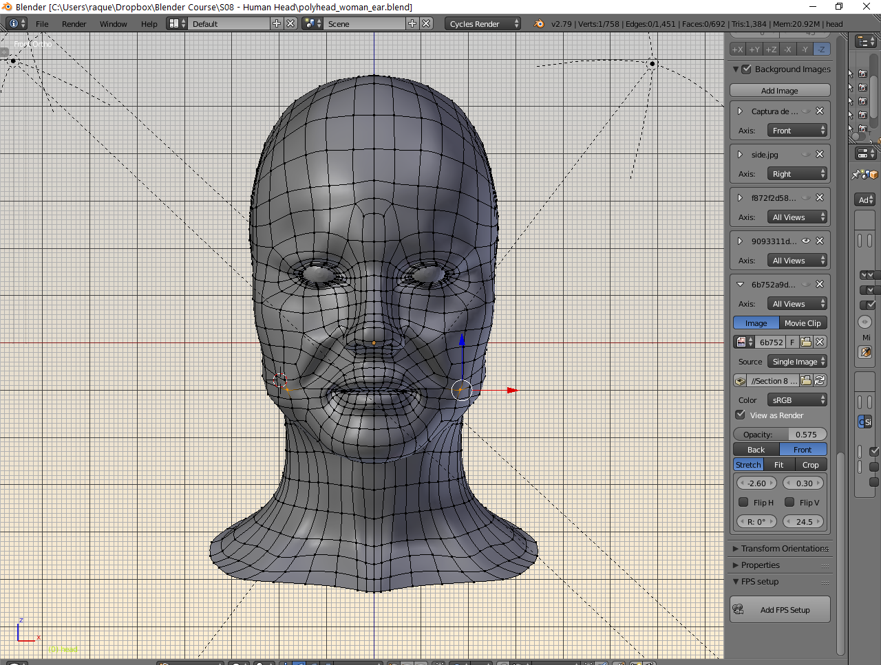
Task: Click the X offset field showing -2.60
Action: point(756,483)
